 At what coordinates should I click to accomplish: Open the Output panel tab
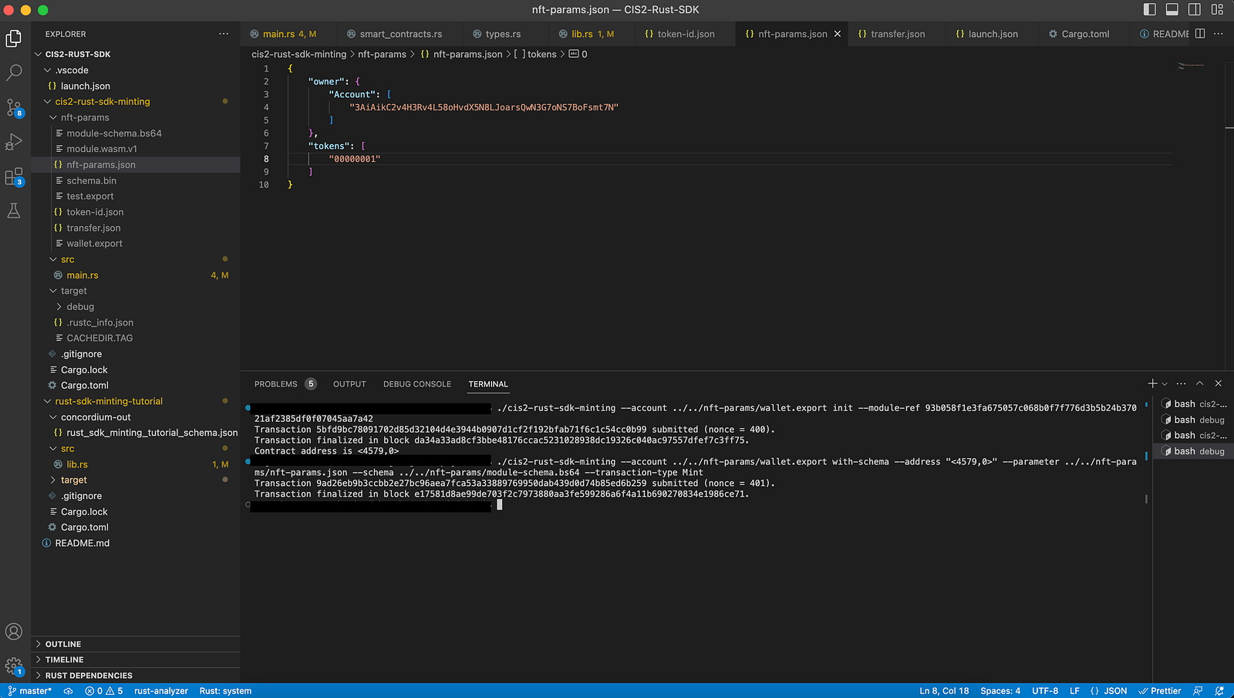[349, 384]
